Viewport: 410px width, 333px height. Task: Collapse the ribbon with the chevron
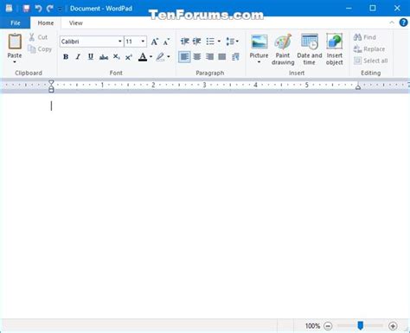tap(392, 22)
